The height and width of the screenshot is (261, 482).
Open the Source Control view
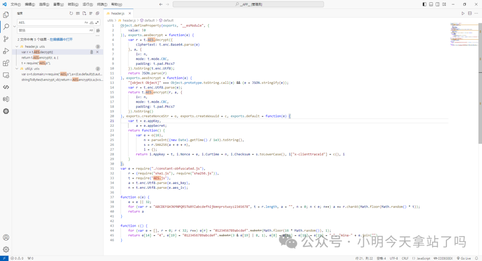click(x=6, y=39)
